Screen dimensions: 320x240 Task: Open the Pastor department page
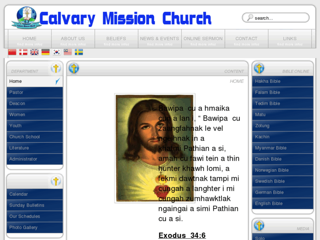click(35, 92)
